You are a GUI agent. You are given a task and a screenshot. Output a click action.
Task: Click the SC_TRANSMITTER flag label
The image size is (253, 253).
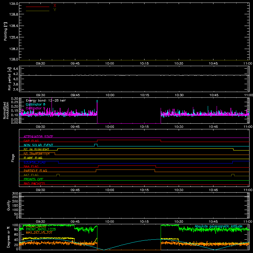[x=37, y=154]
